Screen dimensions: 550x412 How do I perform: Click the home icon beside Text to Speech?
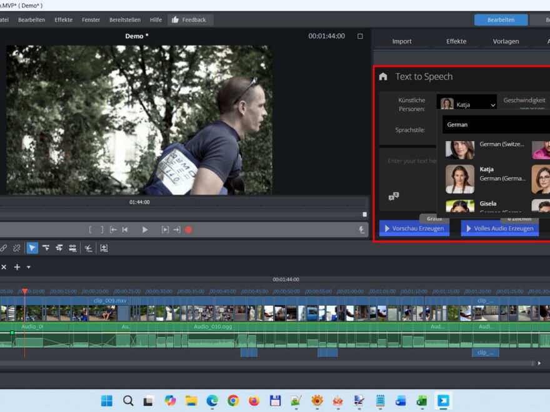pyautogui.click(x=384, y=77)
